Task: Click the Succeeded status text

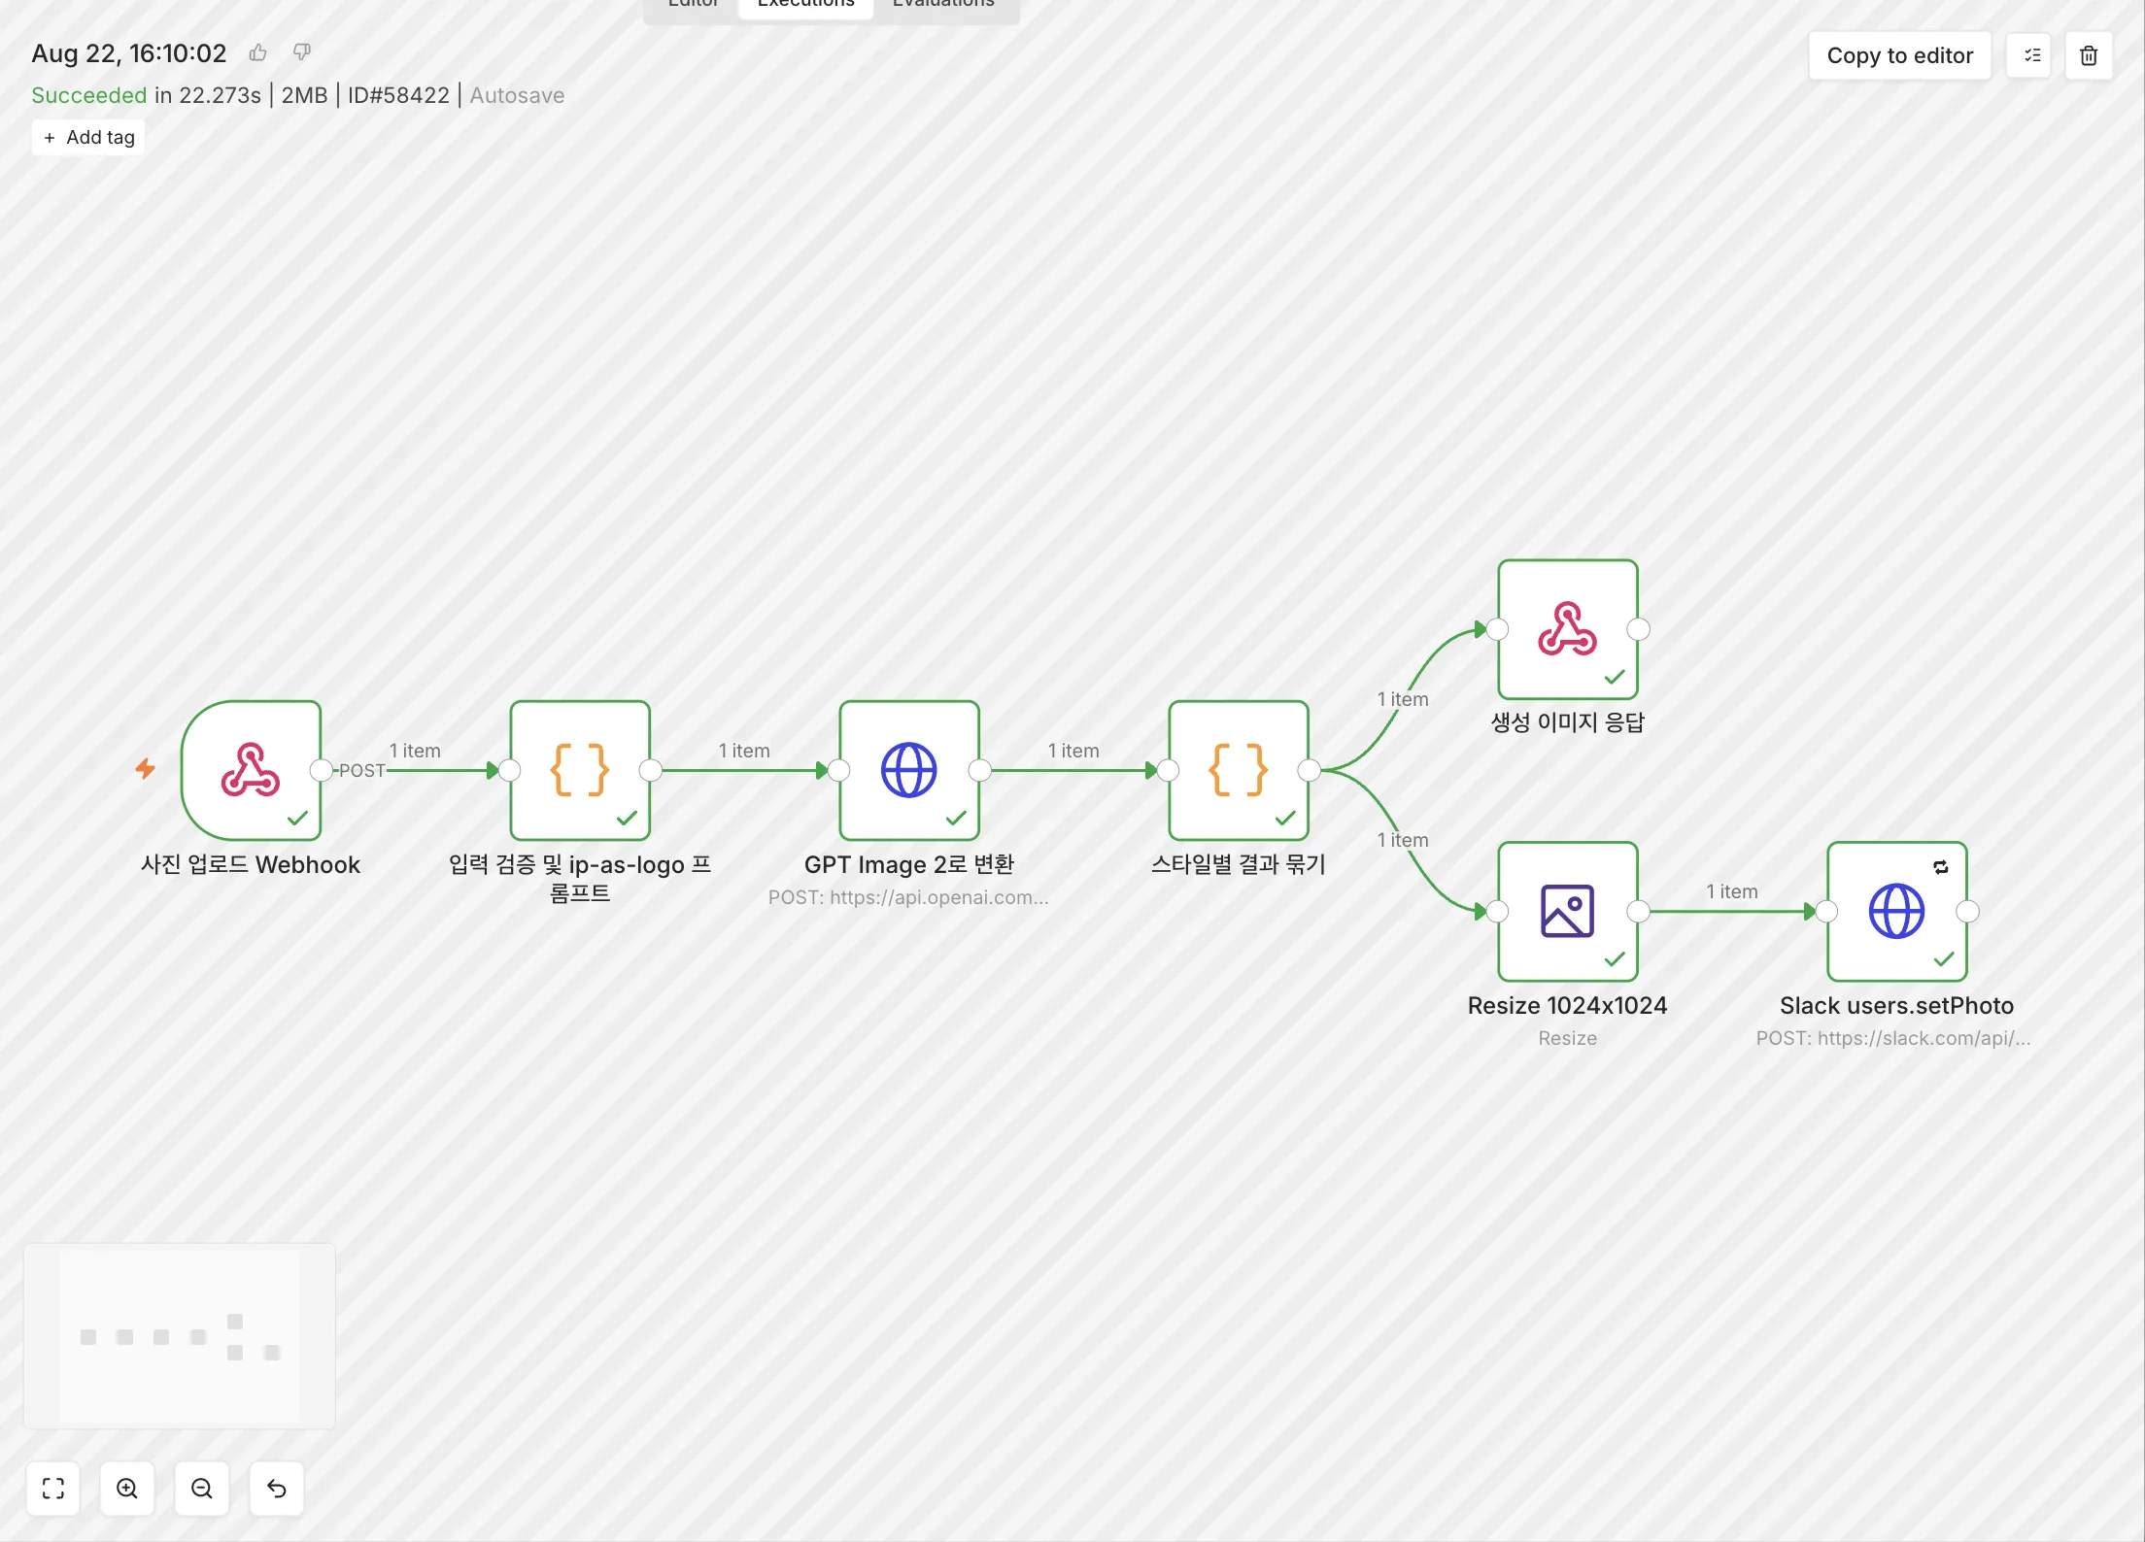Action: point(88,95)
